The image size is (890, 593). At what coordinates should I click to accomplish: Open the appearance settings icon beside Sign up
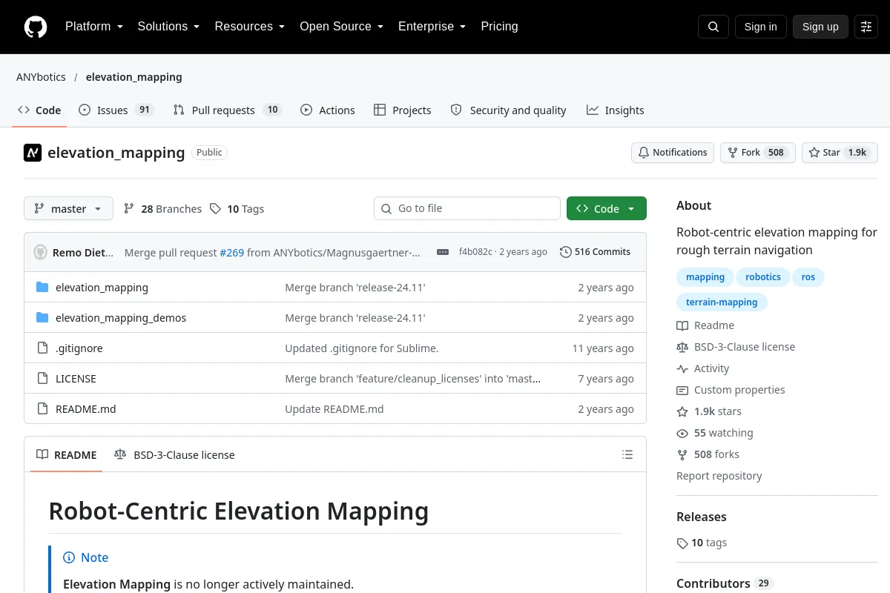click(x=866, y=27)
